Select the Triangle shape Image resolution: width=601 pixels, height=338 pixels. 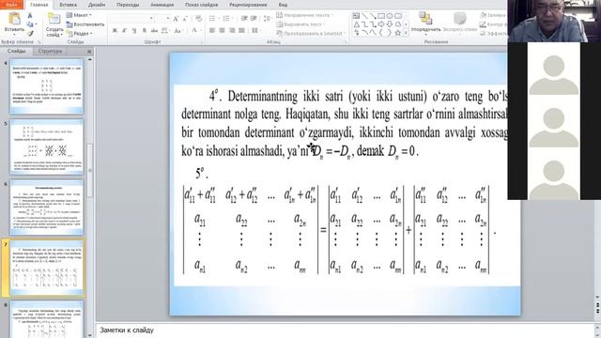click(356, 24)
